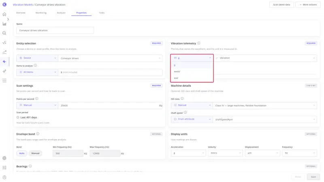Viewport: 324px width, 182px height.
Task: Open Acceleration display unit dropdown
Action: coord(188,153)
